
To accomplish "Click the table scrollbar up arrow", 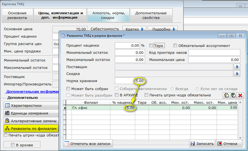I will tap(240, 102).
